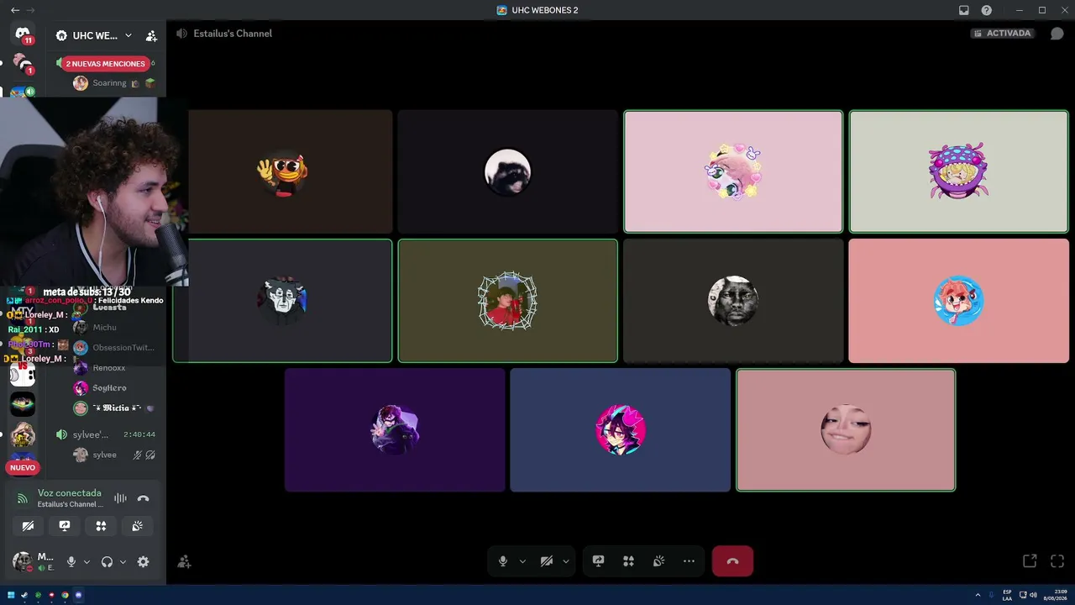Click the ACTIVADA indicator button
This screenshot has width=1075, height=605.
[x=1002, y=34]
